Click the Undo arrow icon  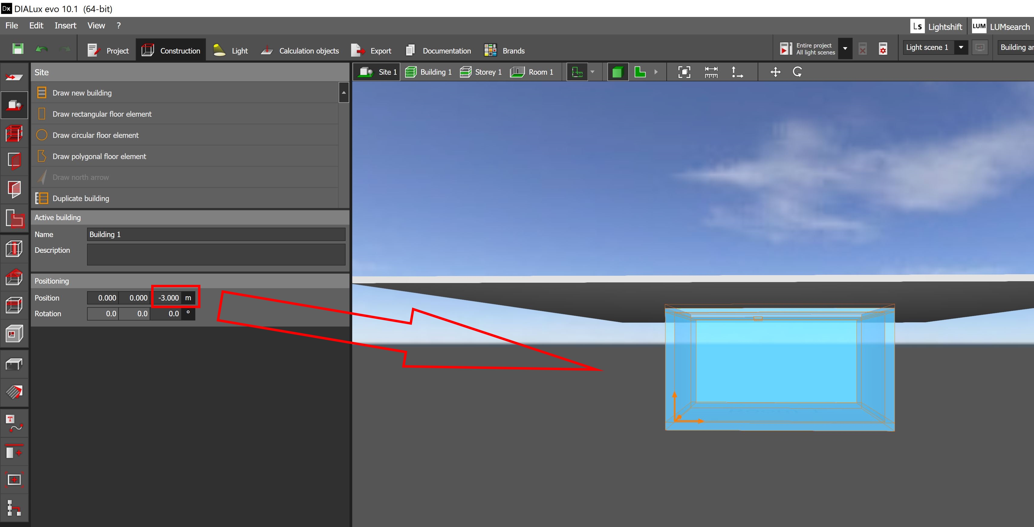41,49
